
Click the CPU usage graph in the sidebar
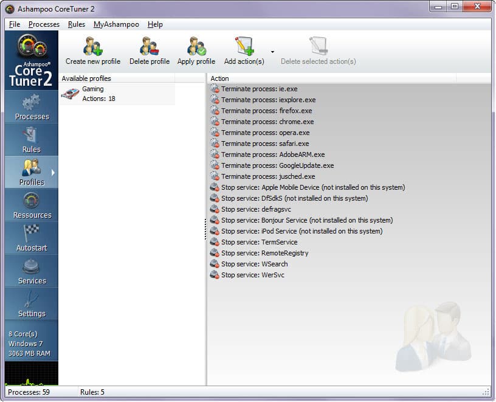coord(32,373)
